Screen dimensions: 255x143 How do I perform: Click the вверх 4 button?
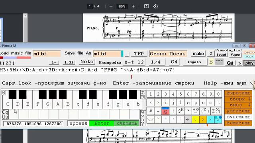pyautogui.click(x=238, y=99)
